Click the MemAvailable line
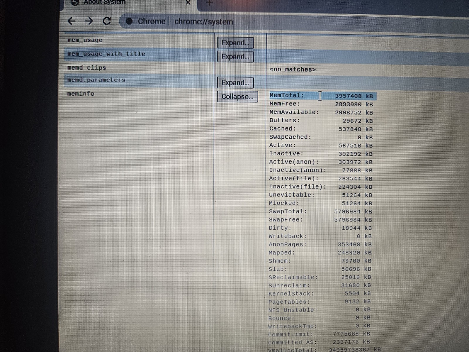 (321, 112)
